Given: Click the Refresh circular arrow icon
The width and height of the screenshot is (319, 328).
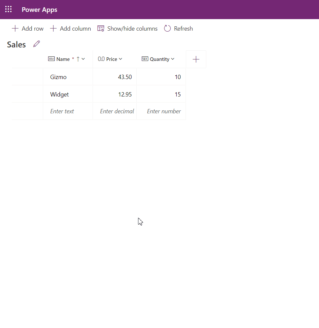Looking at the screenshot, I should point(167,29).
